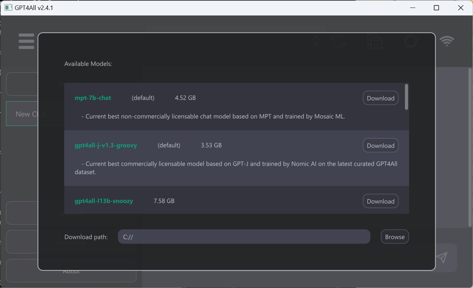Open settings via the gear icon
The width and height of the screenshot is (473, 288).
click(411, 41)
